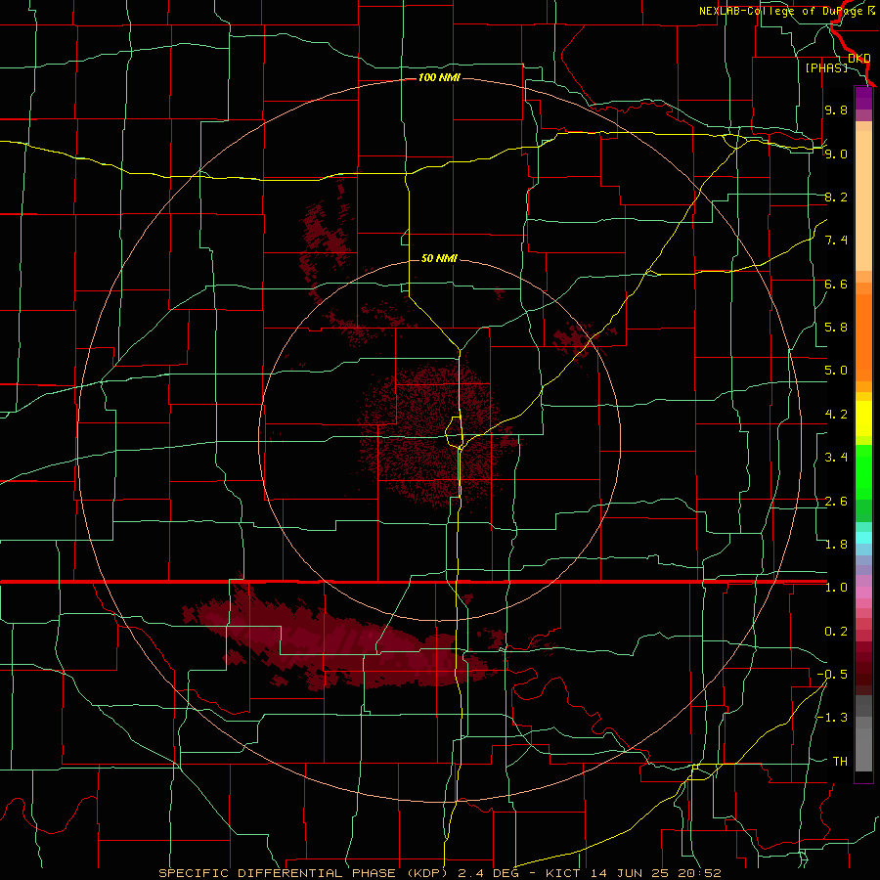The height and width of the screenshot is (880, 880).
Task: Click the 2.6 scale value
Action: [836, 502]
